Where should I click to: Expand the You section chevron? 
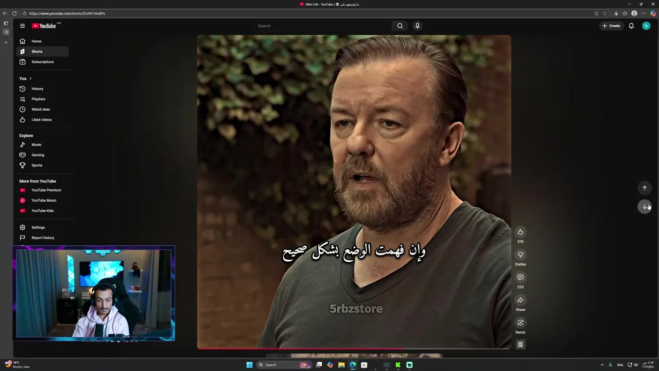point(30,78)
